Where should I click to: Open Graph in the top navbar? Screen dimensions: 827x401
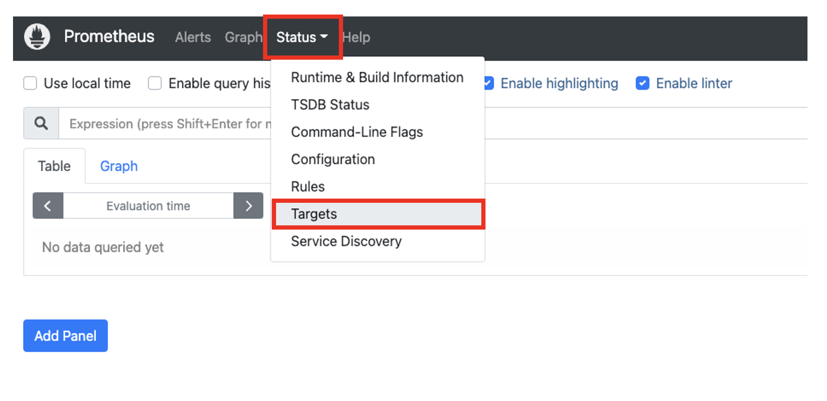(x=244, y=37)
